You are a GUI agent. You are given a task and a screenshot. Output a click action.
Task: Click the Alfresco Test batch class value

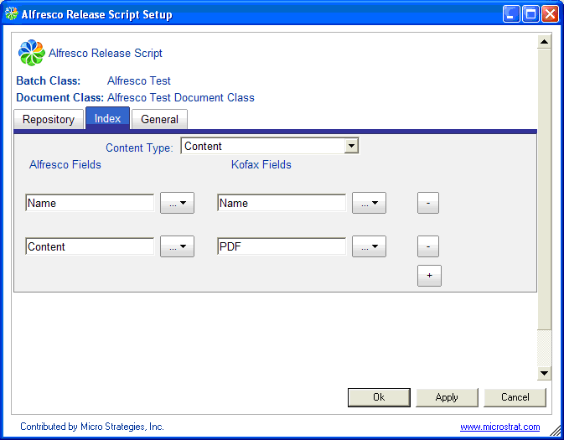click(139, 81)
